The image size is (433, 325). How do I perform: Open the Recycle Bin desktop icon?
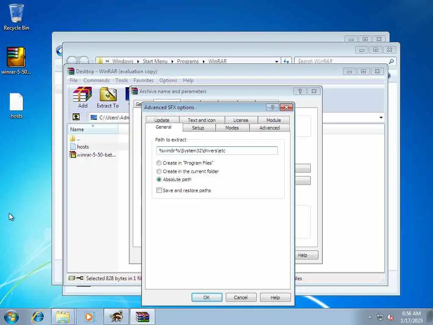coord(16,17)
